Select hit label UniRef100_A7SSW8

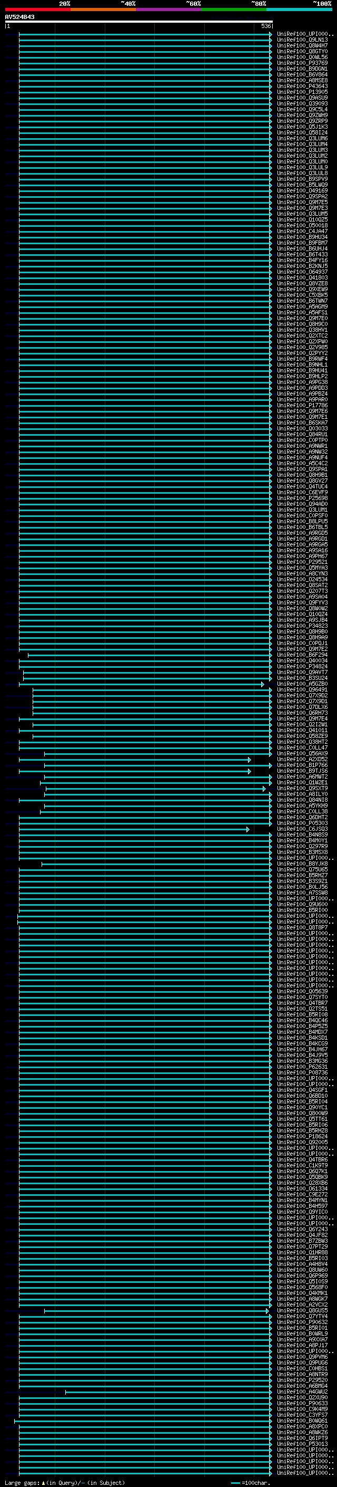pyautogui.click(x=302, y=893)
